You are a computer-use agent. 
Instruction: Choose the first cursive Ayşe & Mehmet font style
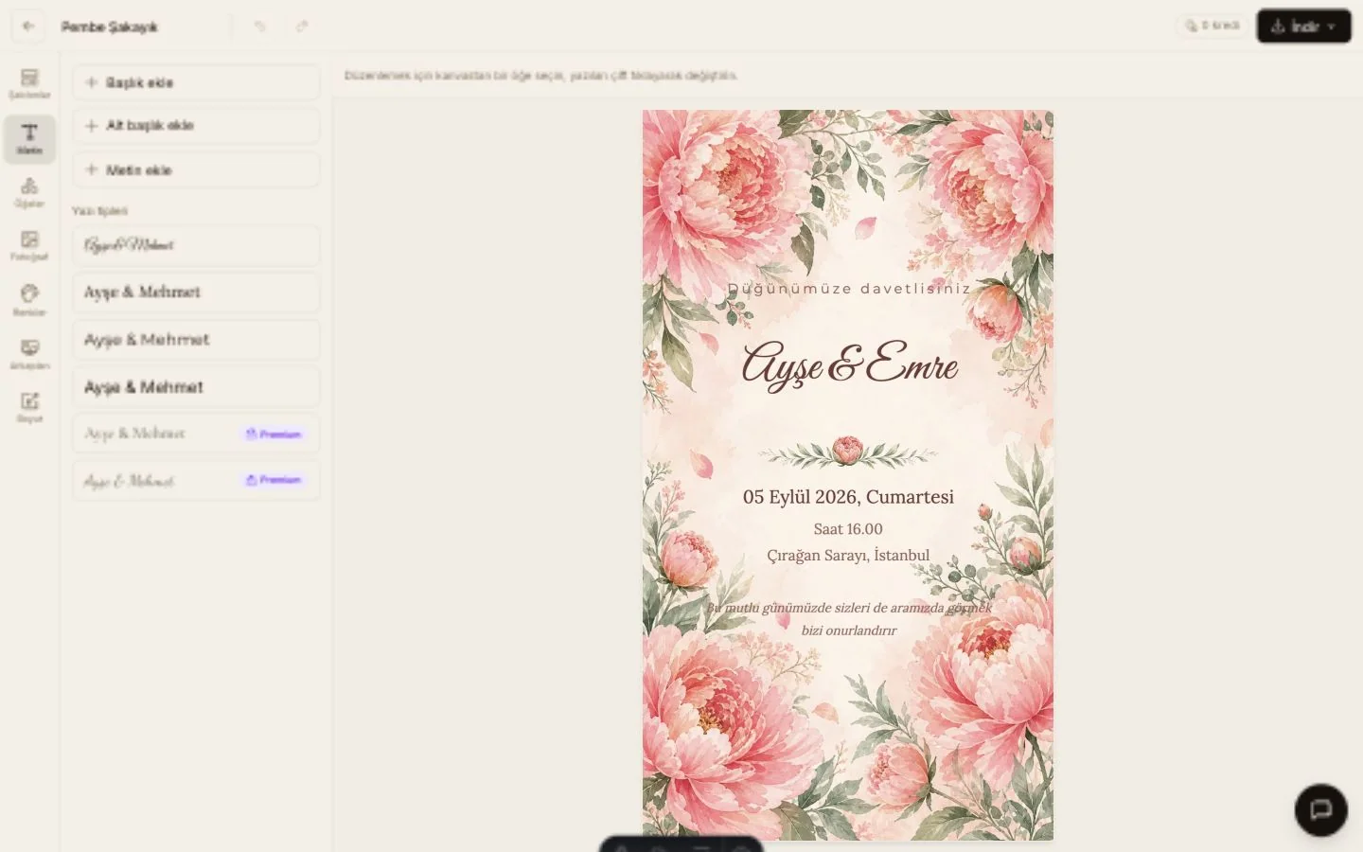196,245
